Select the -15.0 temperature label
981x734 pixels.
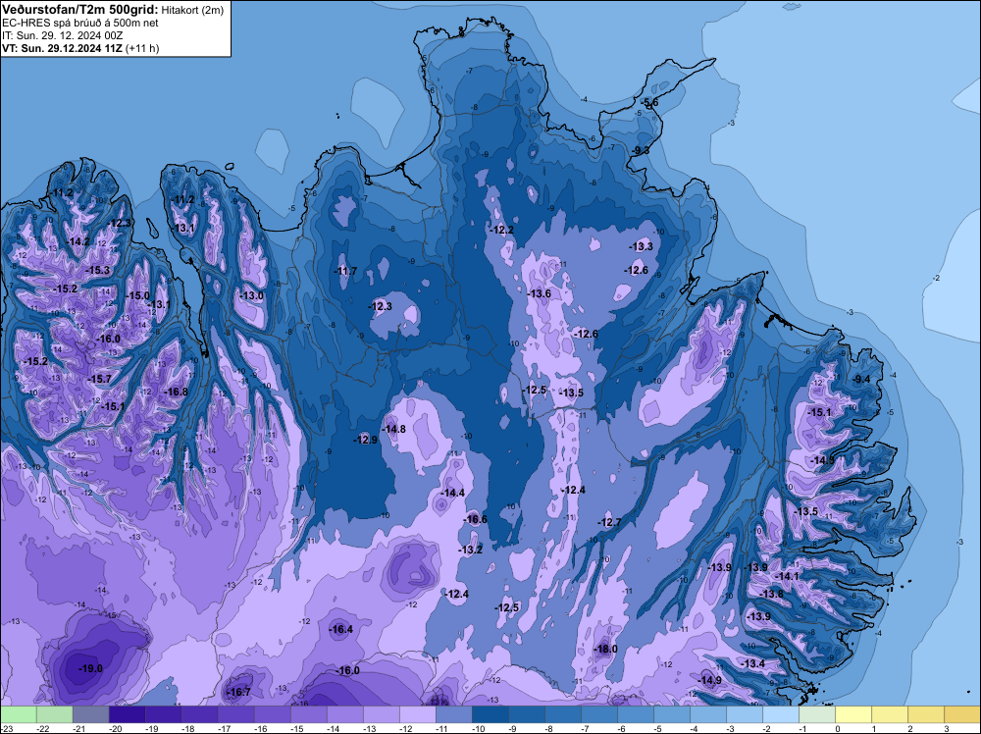click(x=138, y=296)
